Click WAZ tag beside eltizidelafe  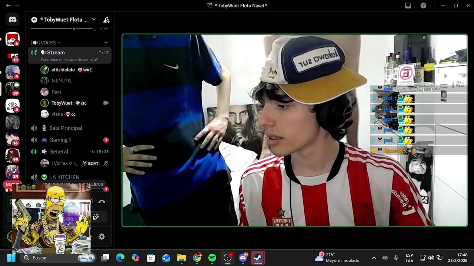85,70
